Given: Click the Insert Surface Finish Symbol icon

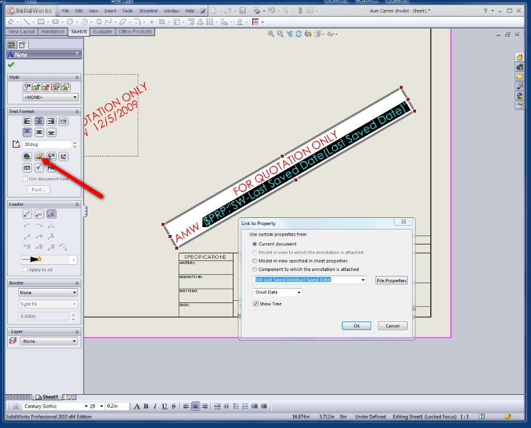Looking at the screenshot, I should tap(39, 168).
